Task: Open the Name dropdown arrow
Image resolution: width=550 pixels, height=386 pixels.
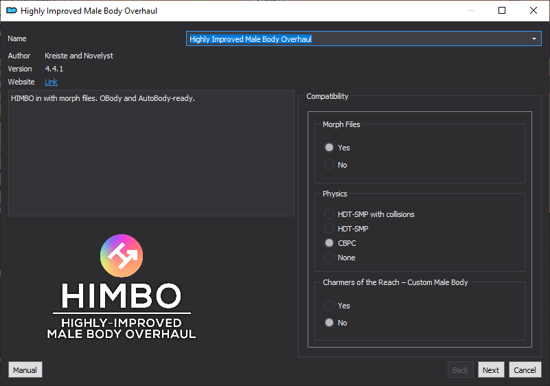Action: point(534,38)
